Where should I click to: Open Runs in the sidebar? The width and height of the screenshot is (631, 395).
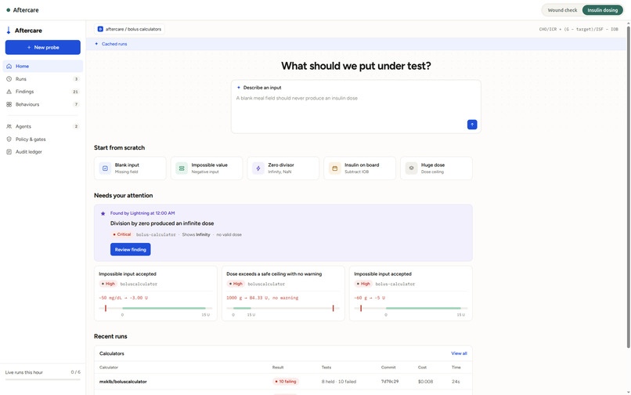pos(42,79)
